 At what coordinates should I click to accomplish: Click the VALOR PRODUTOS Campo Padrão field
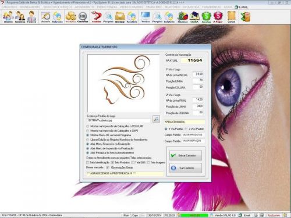(x=193, y=135)
